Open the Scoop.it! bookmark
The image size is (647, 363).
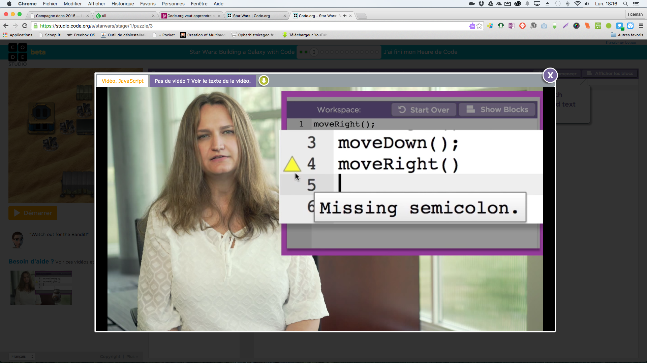[50, 35]
